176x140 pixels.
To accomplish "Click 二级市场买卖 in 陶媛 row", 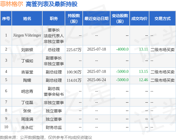I will pos(163,80).
